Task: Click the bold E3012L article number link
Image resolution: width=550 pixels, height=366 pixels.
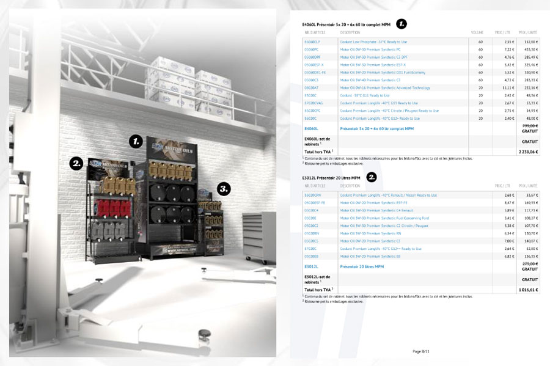Action: coord(311,267)
